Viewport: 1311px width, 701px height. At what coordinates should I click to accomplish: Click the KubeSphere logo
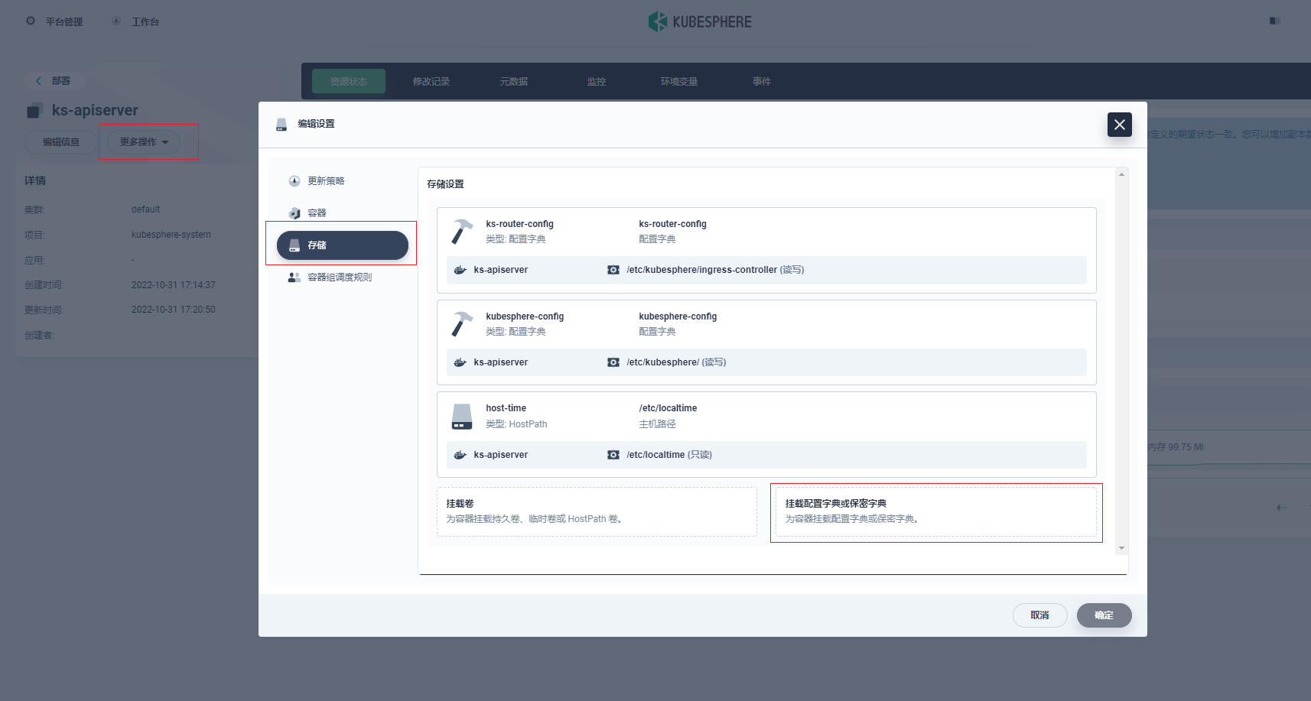700,21
